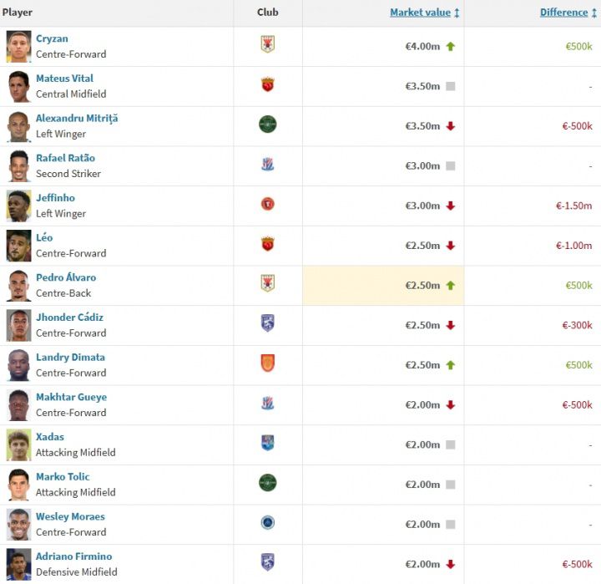Open the Pedro Álvaro player link

point(66,277)
